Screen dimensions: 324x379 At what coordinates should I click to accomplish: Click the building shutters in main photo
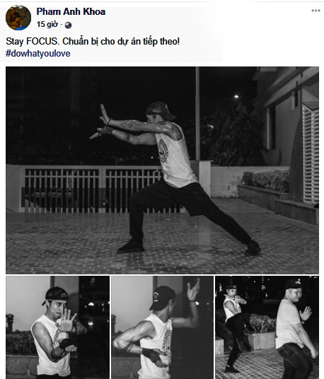pyautogui.click(x=311, y=154)
